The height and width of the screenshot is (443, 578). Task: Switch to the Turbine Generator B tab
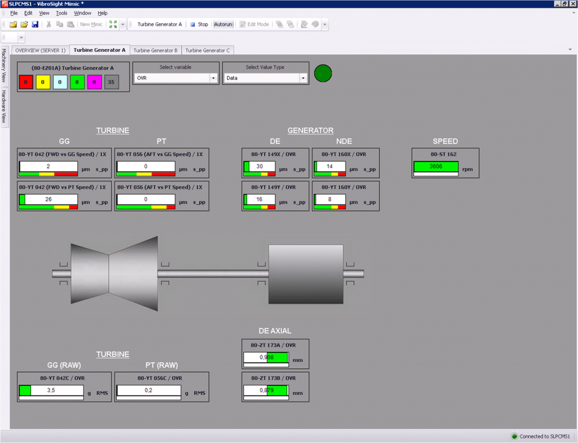(x=155, y=50)
